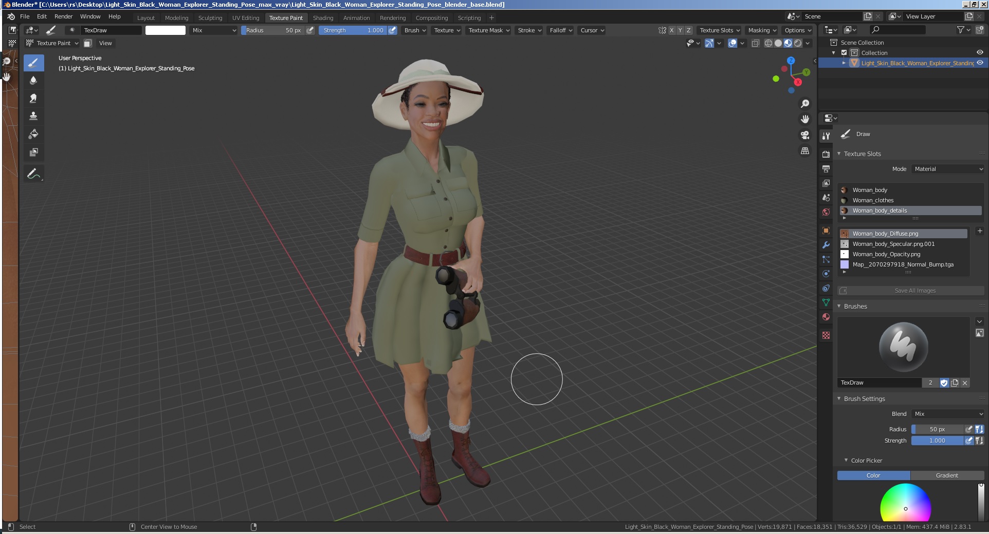The width and height of the screenshot is (989, 534).
Task: Toggle show gizmos in viewport header
Action: 709,43
